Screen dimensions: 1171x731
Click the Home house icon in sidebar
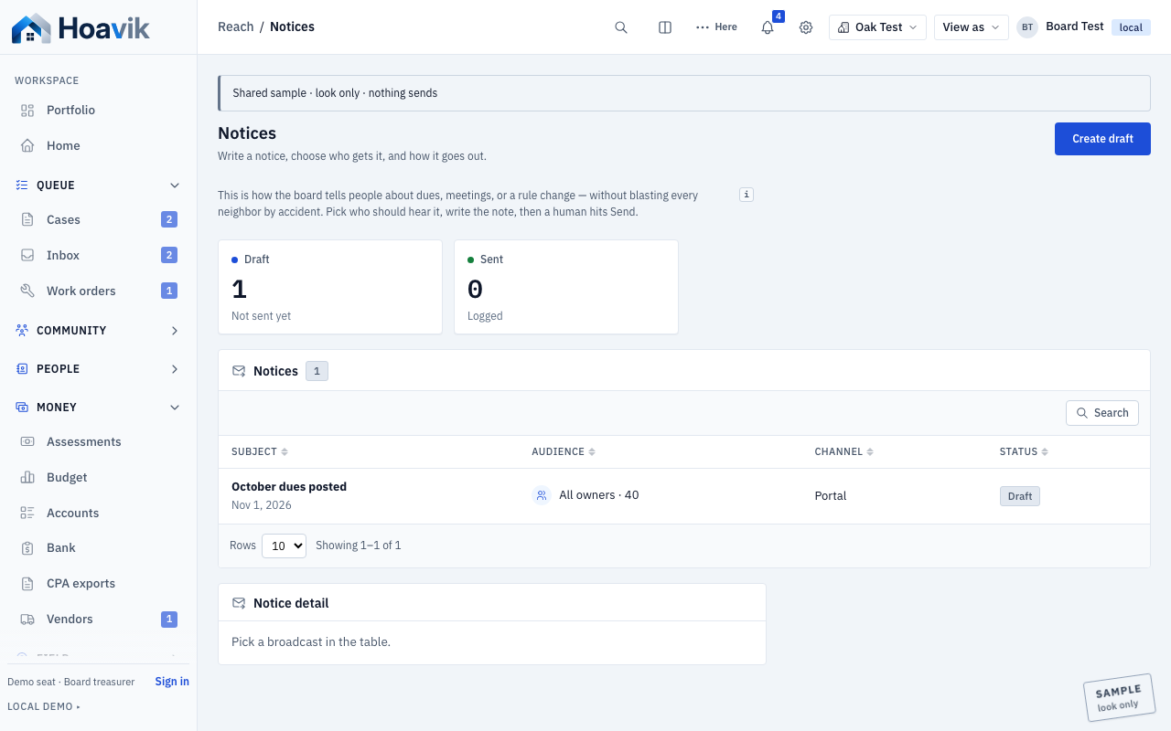(x=27, y=146)
